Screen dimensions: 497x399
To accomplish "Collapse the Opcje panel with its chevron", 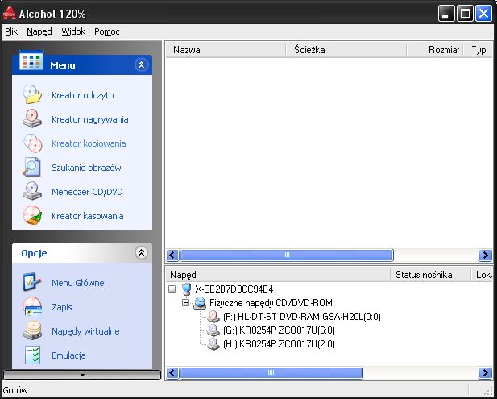I will (141, 253).
